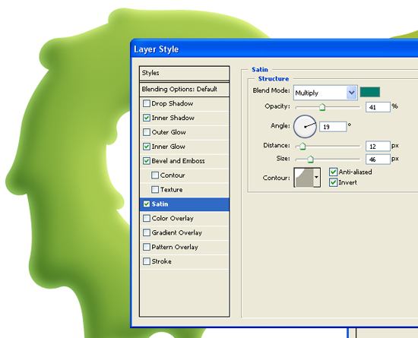Expand the Contour picker arrow
The image size is (418, 338).
pyautogui.click(x=317, y=178)
